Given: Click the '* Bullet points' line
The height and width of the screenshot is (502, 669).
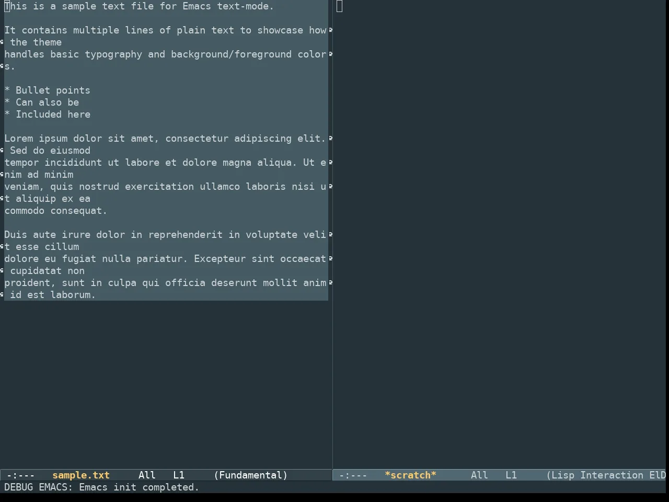Looking at the screenshot, I should click(x=47, y=90).
